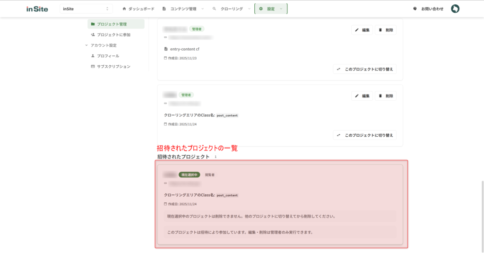Click the 現在選択中のプロジェクトは削除できません notice
The height and width of the screenshot is (253, 484).
(x=280, y=216)
